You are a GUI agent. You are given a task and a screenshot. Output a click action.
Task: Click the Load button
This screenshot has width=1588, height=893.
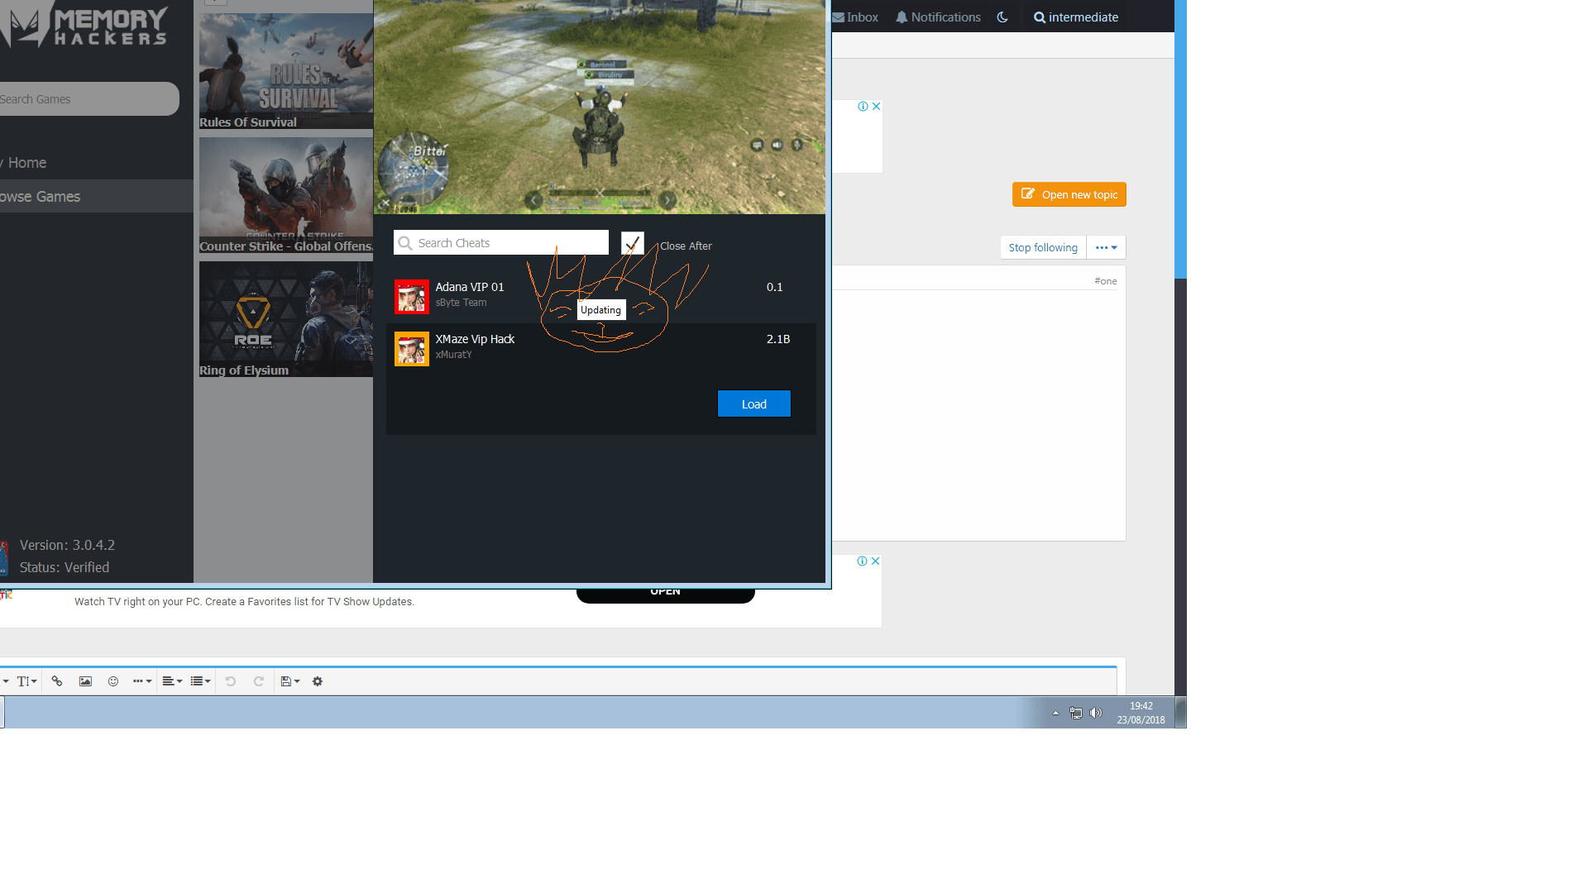(754, 404)
